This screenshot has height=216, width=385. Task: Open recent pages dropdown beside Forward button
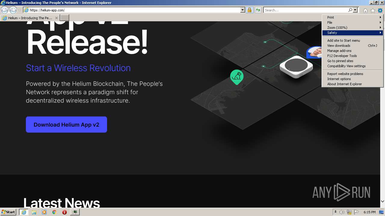coord(20,10)
